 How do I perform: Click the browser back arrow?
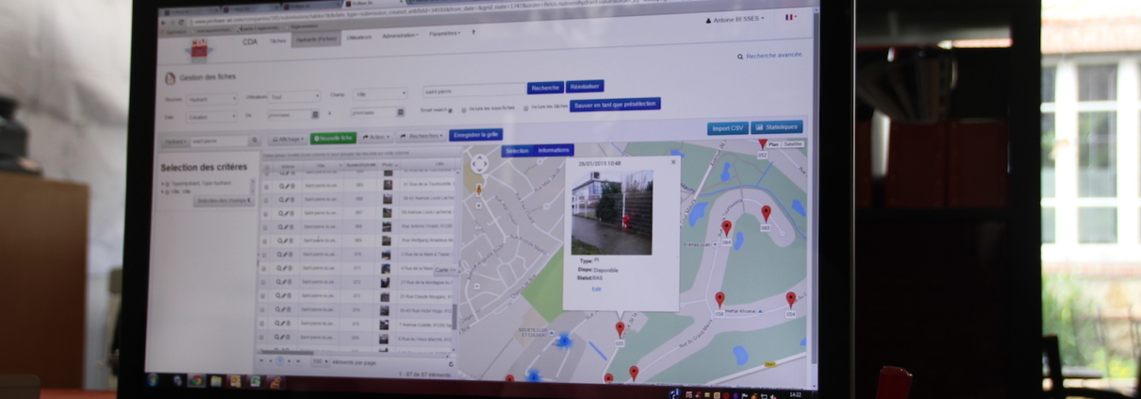point(165,25)
